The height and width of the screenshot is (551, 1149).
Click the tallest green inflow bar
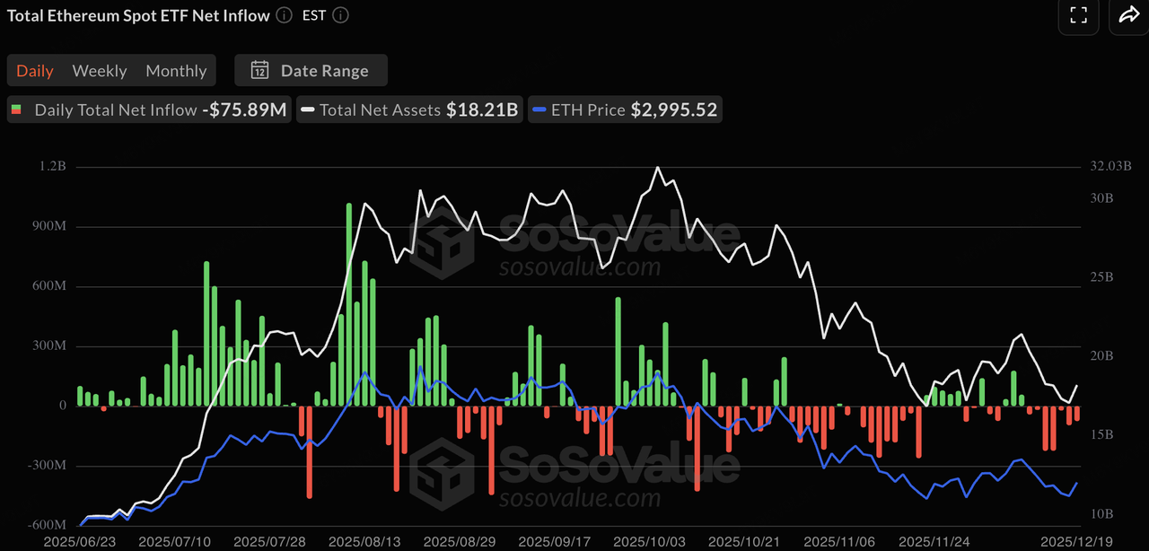(349, 305)
